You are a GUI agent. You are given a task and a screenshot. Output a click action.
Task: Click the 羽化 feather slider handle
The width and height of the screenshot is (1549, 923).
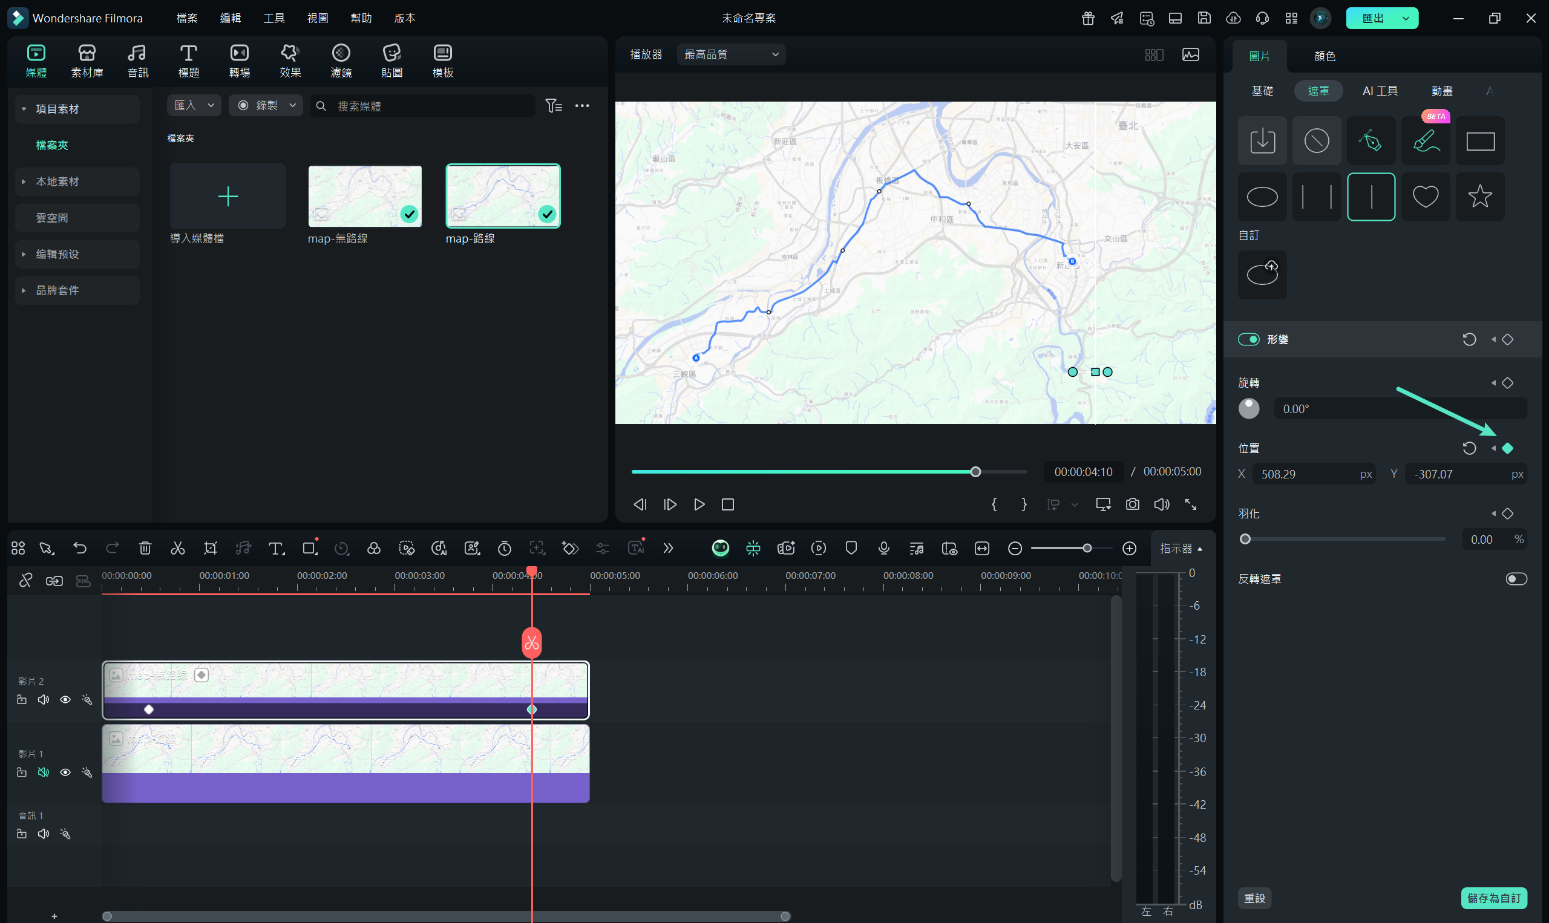1245,540
